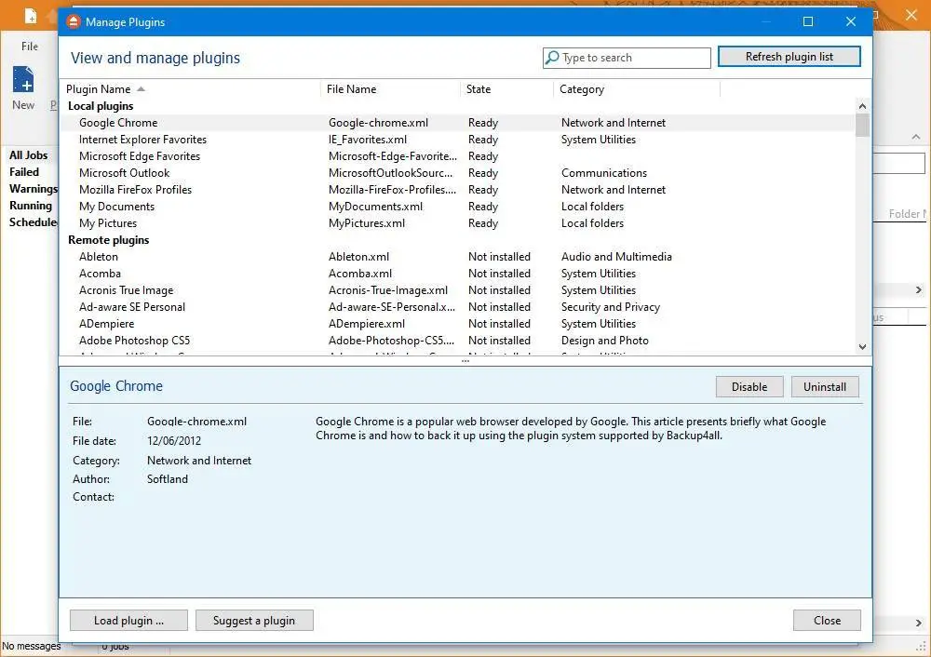Select All Jobs in main window sidebar

(x=29, y=154)
